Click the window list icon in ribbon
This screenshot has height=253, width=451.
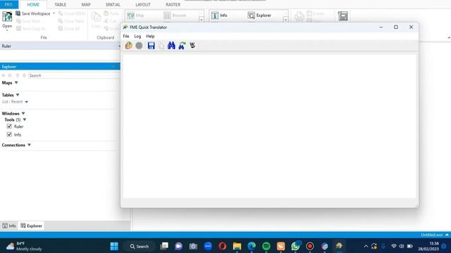tap(342, 15)
